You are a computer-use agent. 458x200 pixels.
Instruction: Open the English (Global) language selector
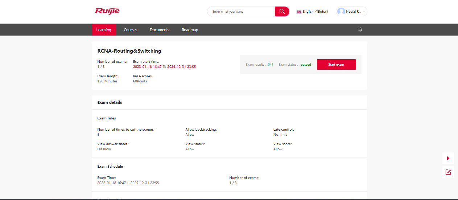312,12
